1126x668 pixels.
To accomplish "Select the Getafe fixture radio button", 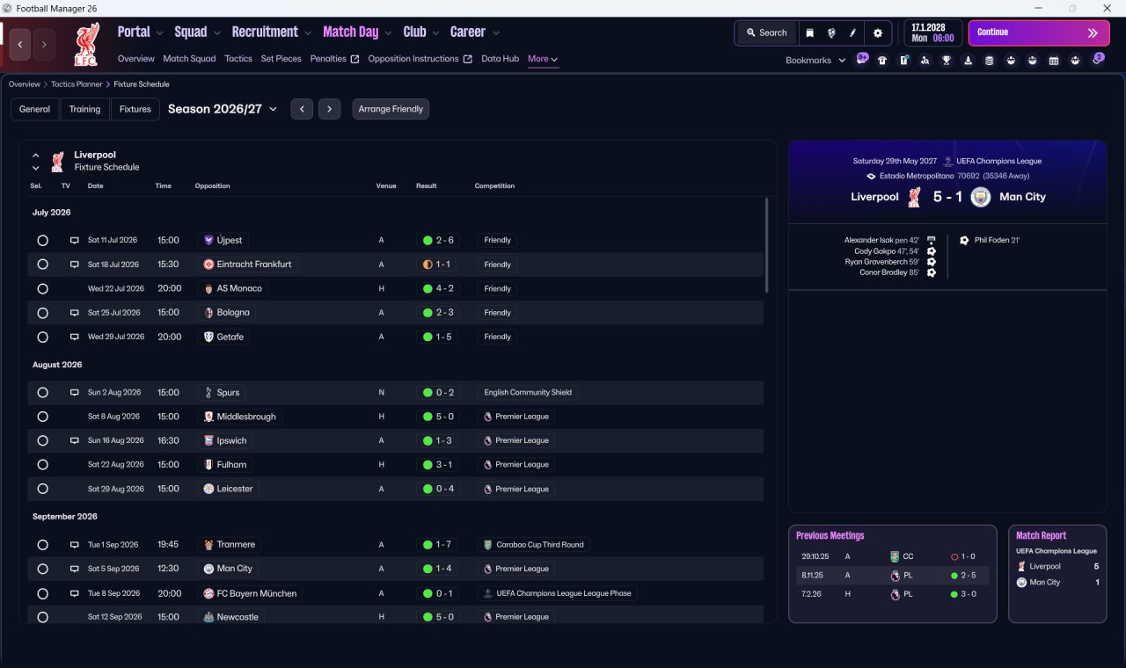I will pyautogui.click(x=42, y=337).
